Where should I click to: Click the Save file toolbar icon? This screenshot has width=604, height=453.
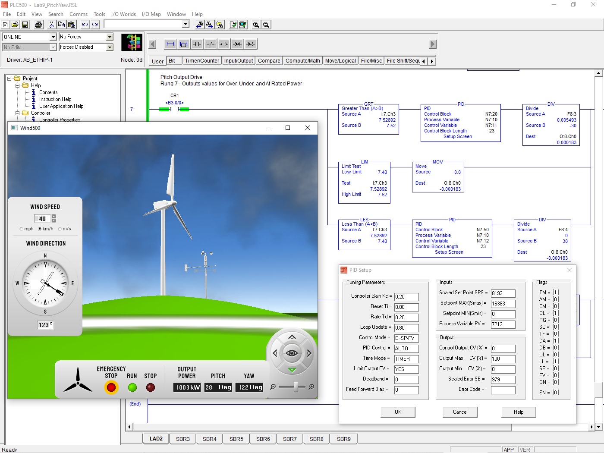tap(25, 25)
